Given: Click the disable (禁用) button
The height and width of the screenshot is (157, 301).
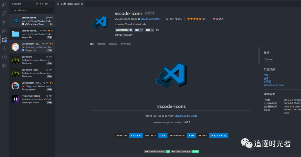Looking at the screenshot, I should 137,30.
